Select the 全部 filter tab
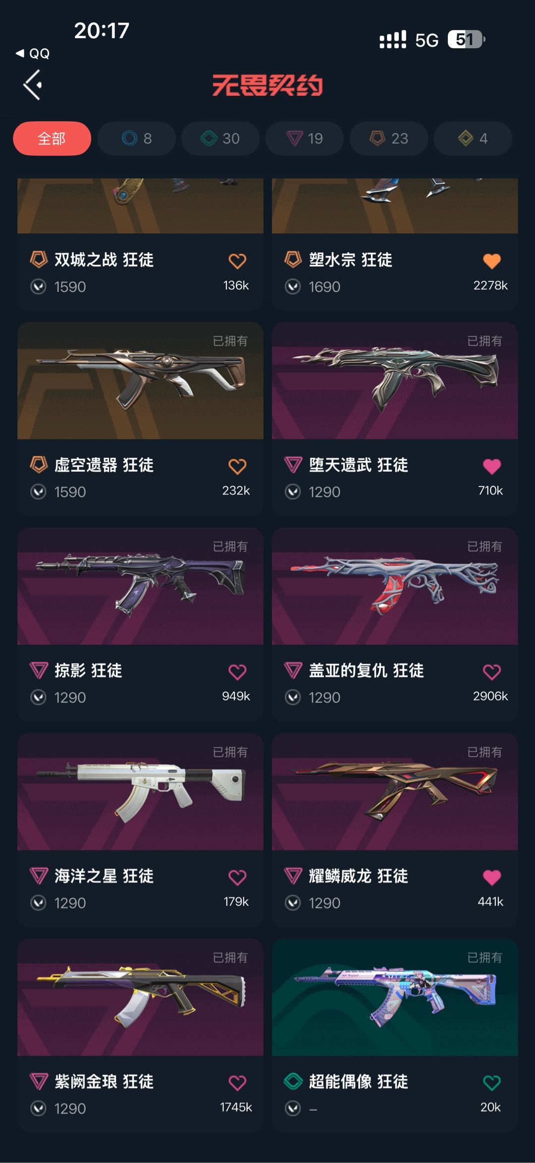This screenshot has height=1163, width=535. click(x=52, y=138)
